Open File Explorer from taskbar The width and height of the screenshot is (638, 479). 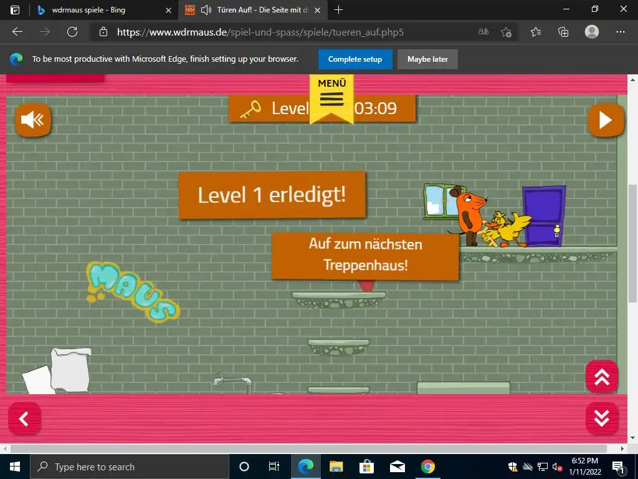pyautogui.click(x=336, y=467)
